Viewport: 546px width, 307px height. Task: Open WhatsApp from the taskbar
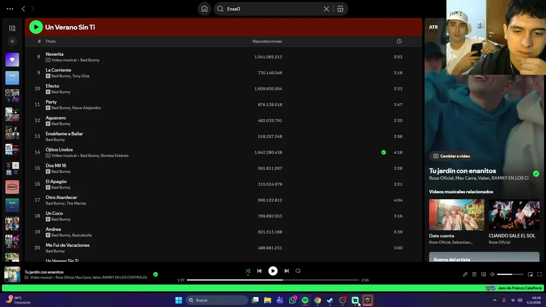tap(293, 300)
